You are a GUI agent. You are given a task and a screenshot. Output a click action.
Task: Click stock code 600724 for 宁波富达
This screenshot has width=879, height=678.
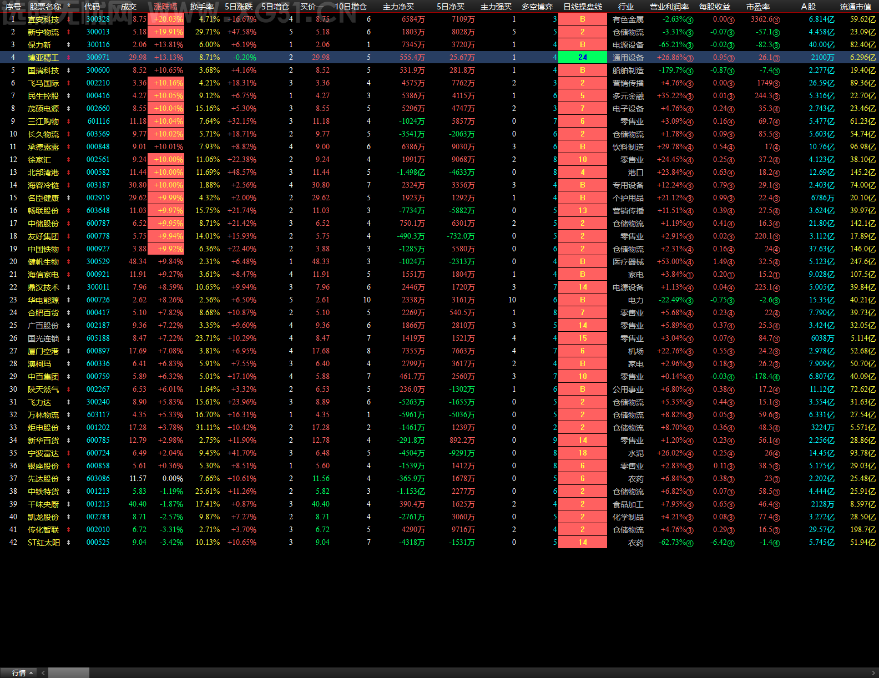tap(98, 453)
